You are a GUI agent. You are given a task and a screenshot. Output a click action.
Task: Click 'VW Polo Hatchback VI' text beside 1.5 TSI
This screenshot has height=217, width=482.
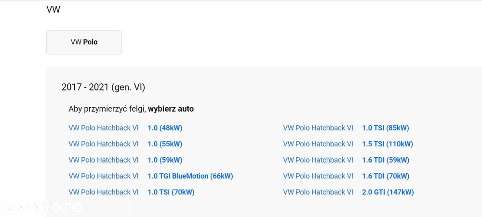click(318, 144)
